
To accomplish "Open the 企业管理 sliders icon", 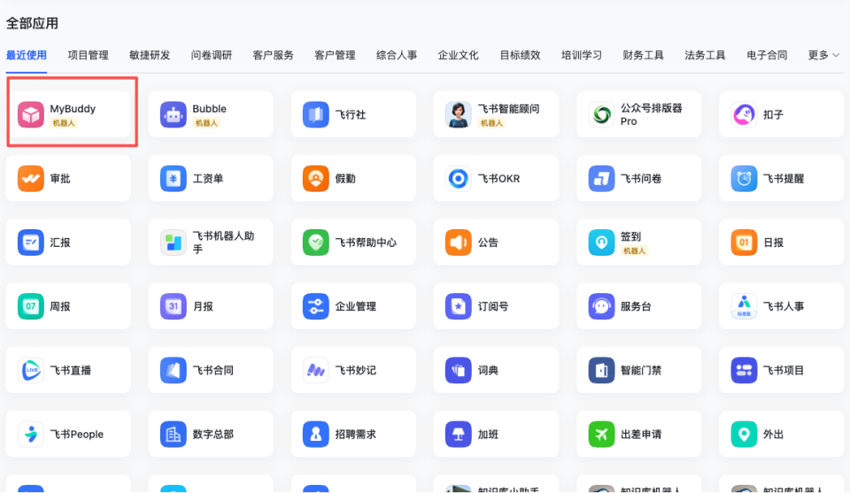I will point(316,306).
